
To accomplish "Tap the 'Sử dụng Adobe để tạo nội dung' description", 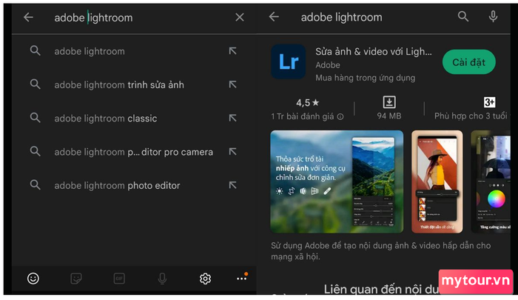I will coord(380,251).
